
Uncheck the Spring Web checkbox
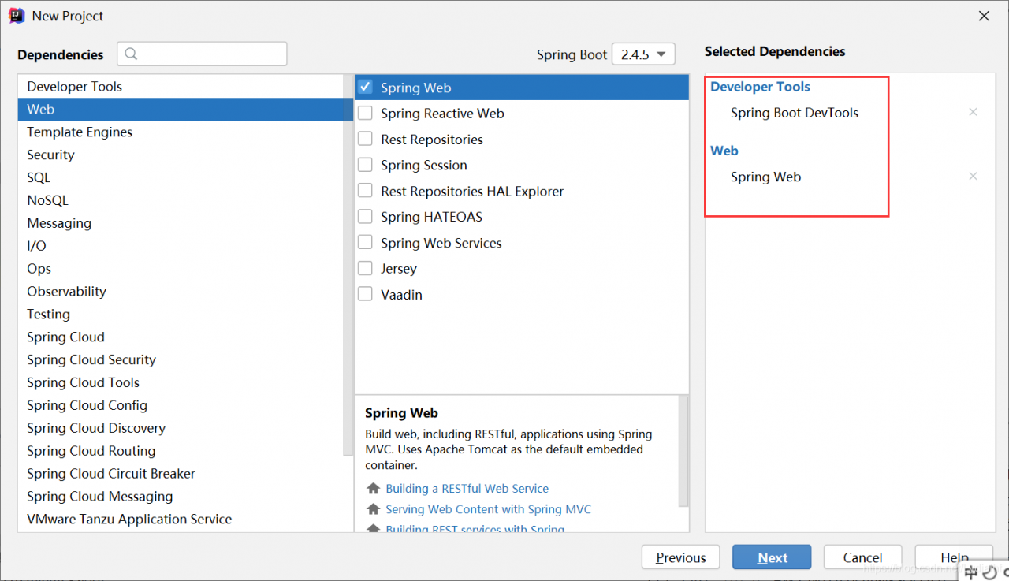pos(365,88)
